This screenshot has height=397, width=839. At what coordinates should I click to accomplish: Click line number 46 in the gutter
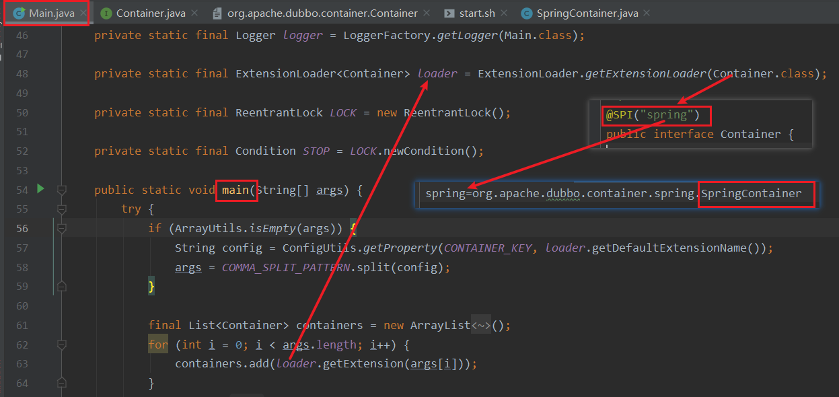22,35
